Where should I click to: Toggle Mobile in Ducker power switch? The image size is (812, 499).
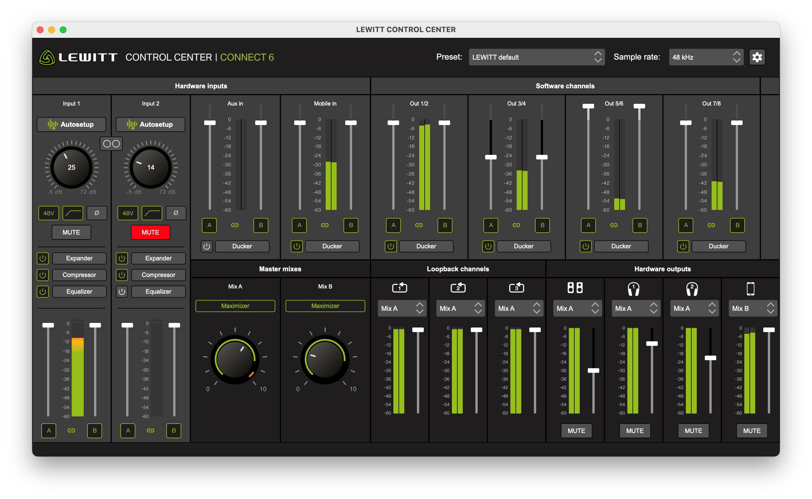click(297, 246)
